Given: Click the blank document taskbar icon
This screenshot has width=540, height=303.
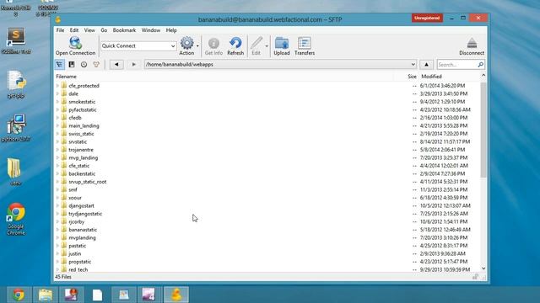Looking at the screenshot, I should (x=97, y=295).
